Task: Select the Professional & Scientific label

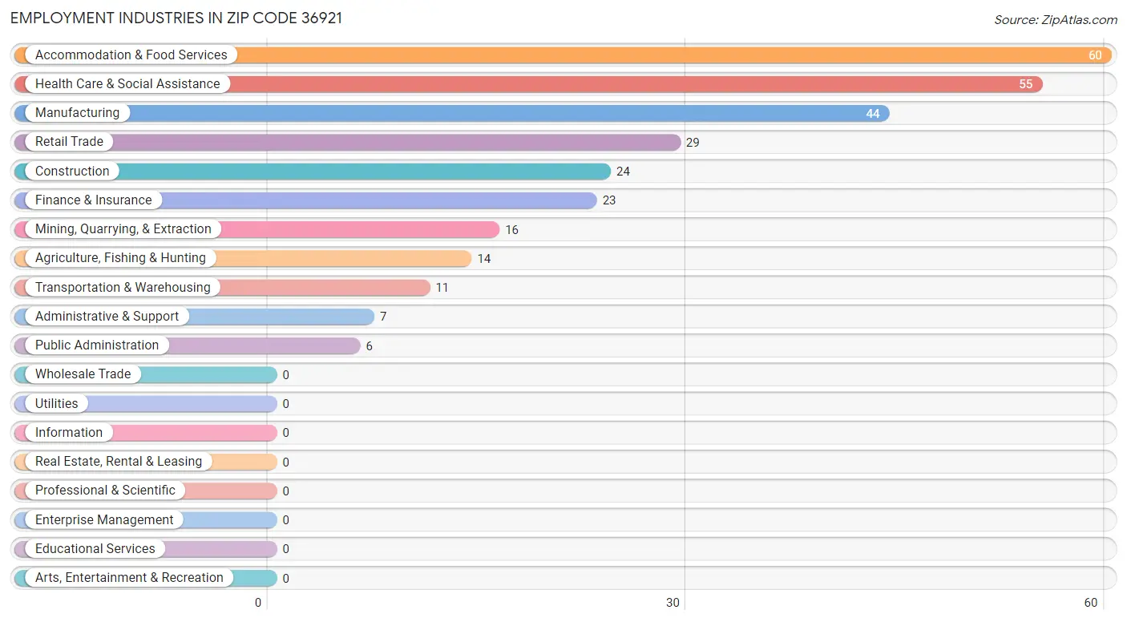Action: click(x=105, y=490)
